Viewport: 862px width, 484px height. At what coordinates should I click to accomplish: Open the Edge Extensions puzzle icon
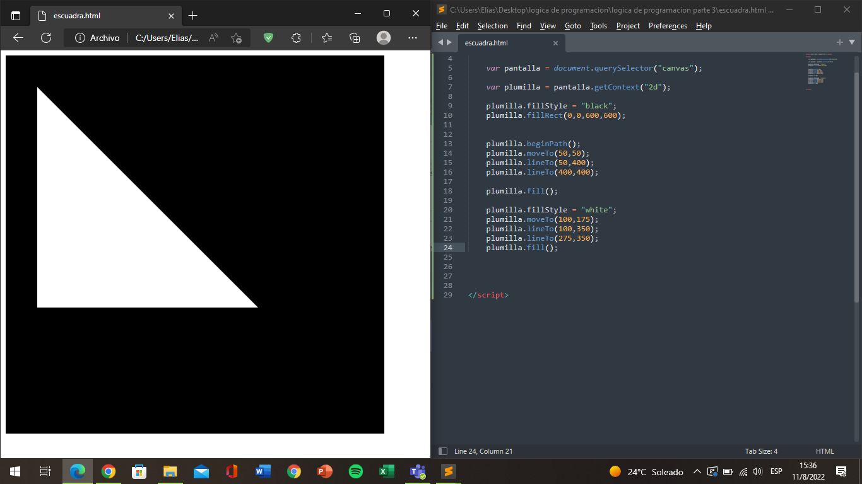296,38
